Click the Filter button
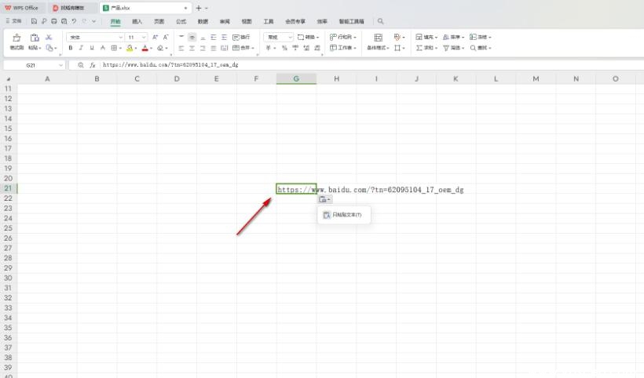 pos(453,48)
